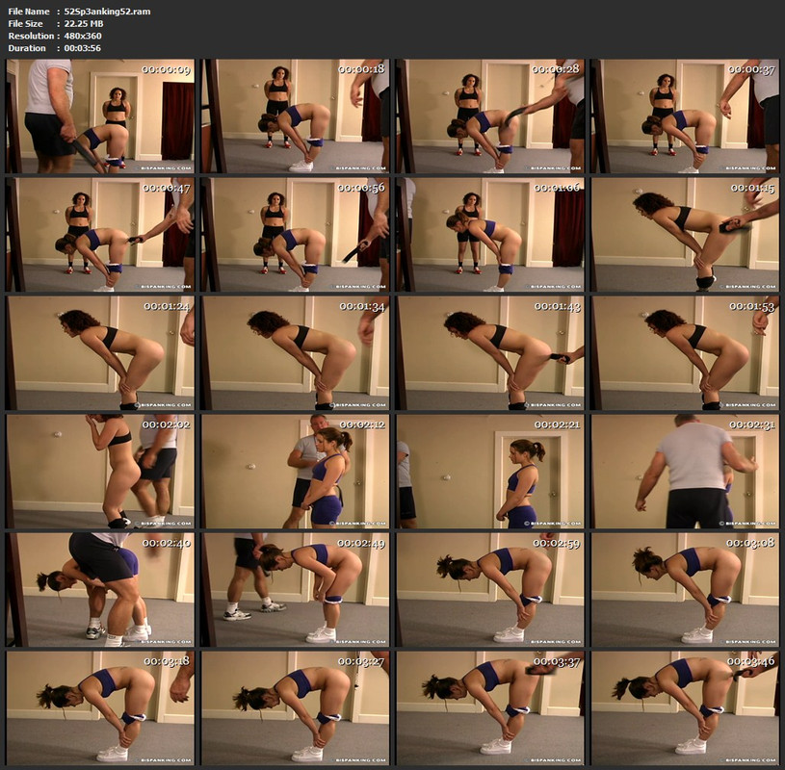Image resolution: width=785 pixels, height=770 pixels.
Task: Select the '00:03:56' duration value
Action: 83,48
